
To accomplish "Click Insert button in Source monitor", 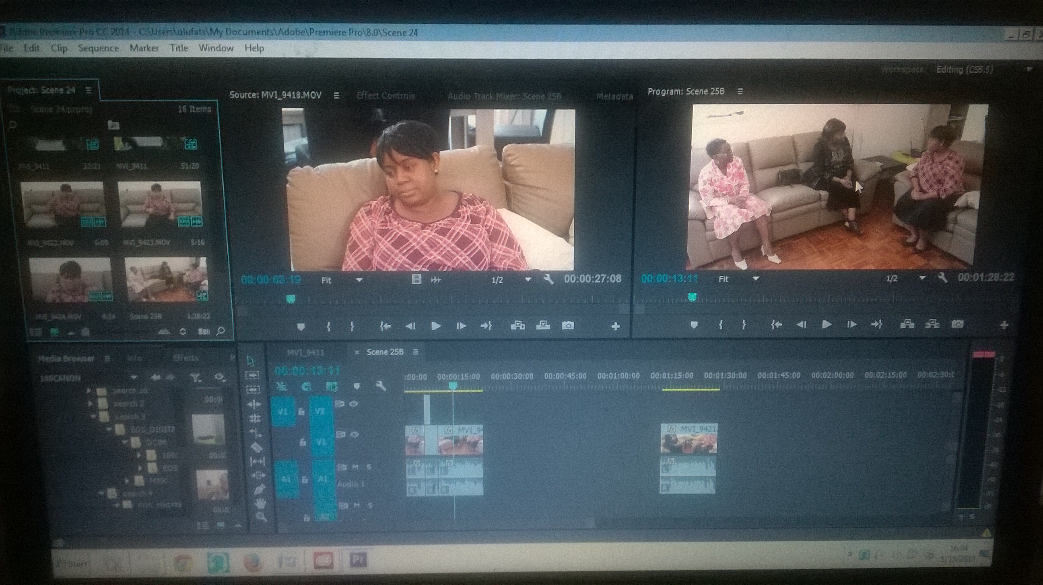I will (x=518, y=325).
